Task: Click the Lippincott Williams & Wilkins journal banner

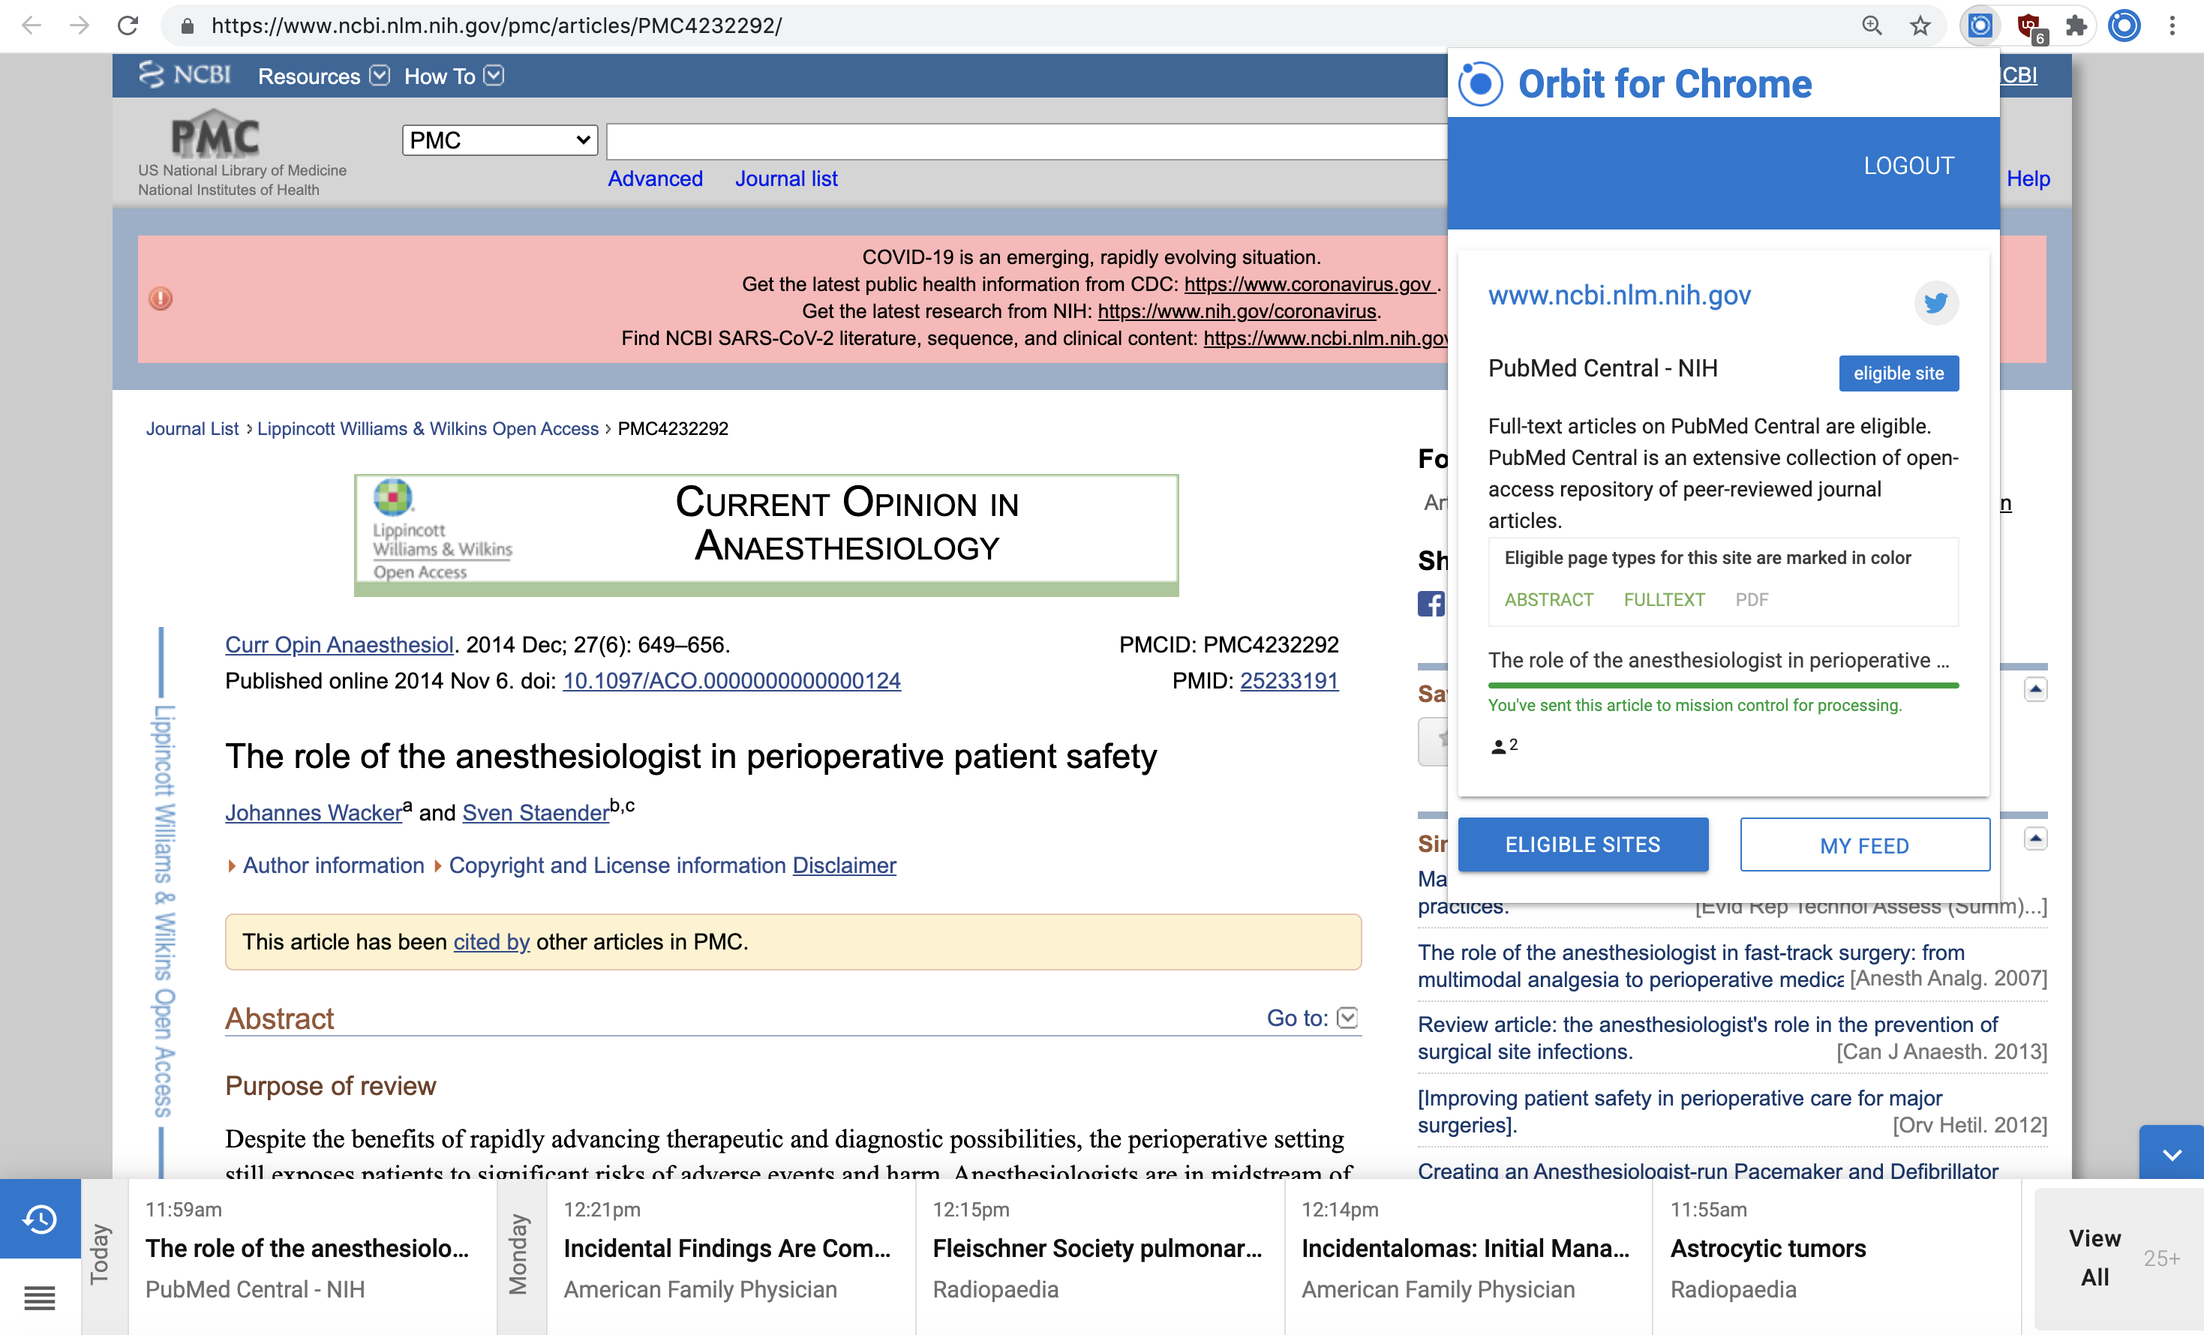Action: click(767, 535)
